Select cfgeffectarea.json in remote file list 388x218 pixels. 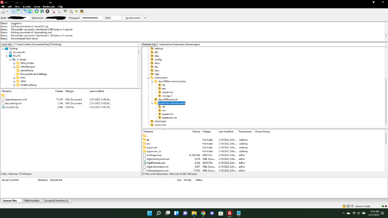156,163
